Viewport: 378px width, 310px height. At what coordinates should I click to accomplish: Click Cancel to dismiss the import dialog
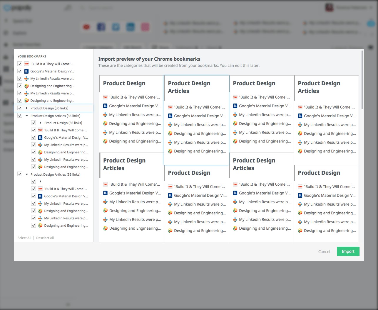pyautogui.click(x=324, y=252)
